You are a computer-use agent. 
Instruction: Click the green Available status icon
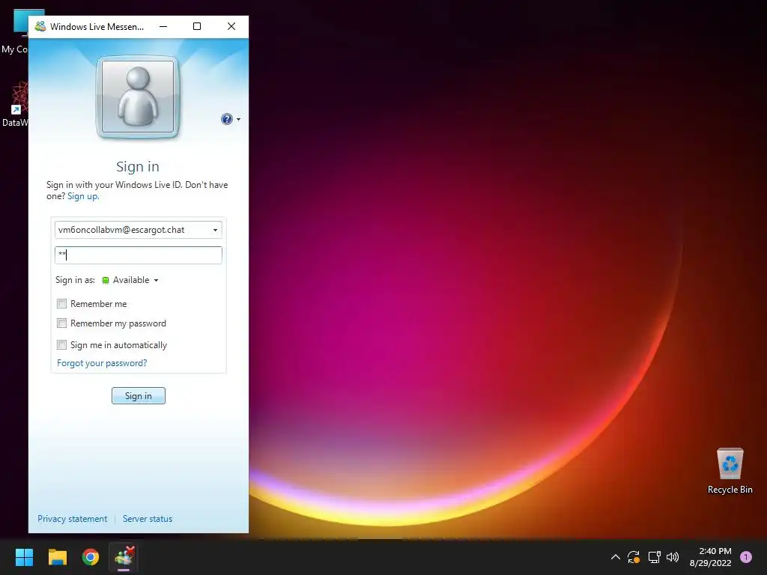coord(105,280)
